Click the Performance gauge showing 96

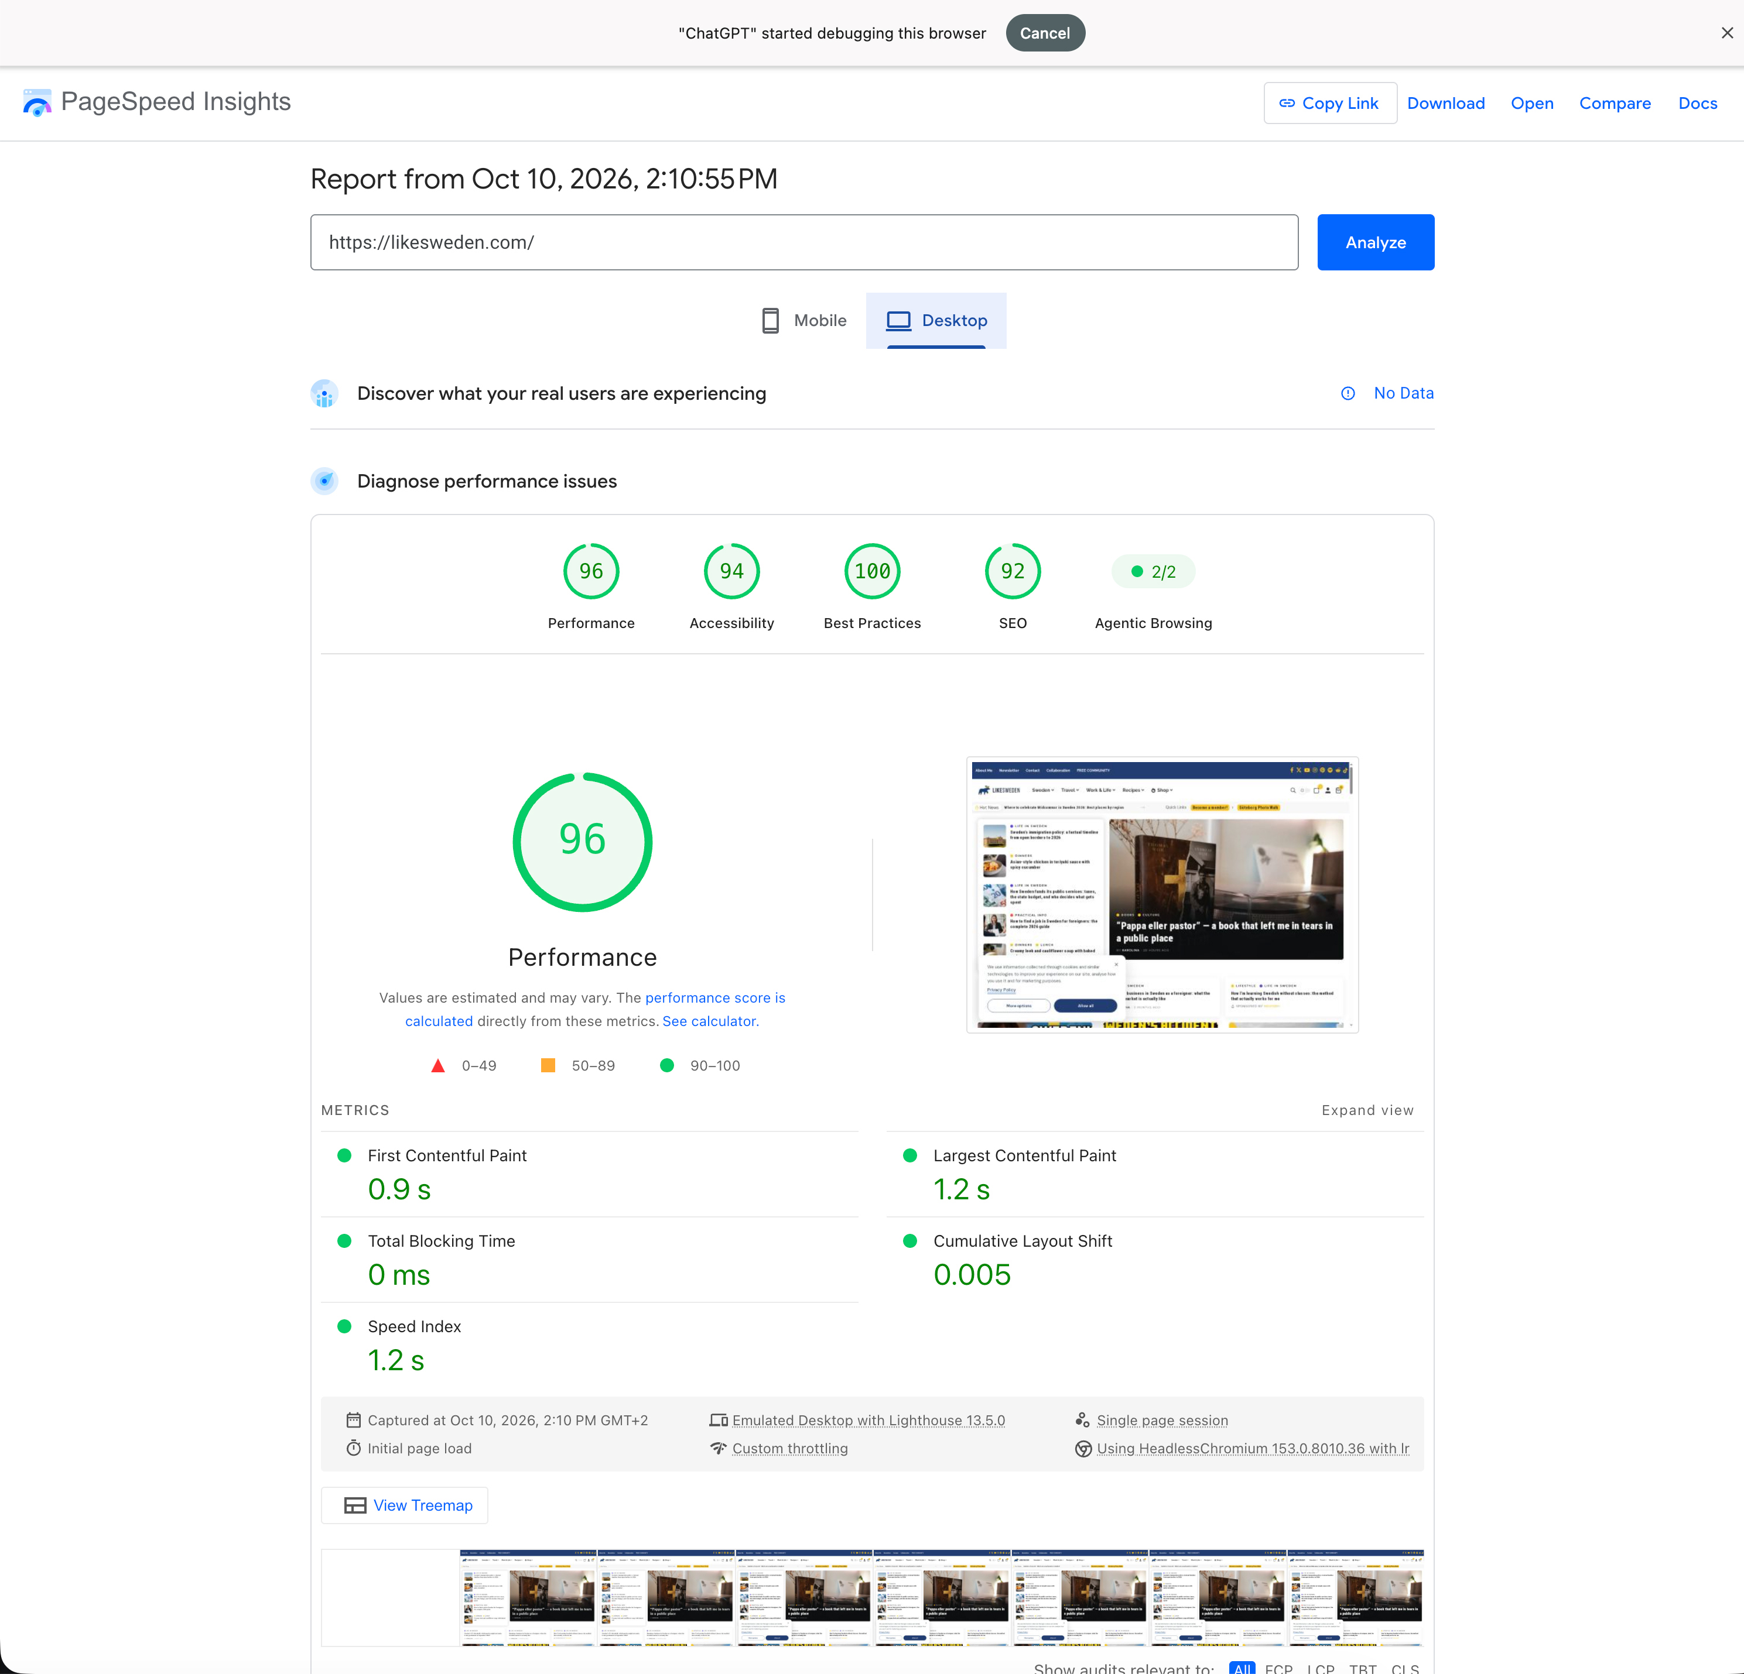pyautogui.click(x=591, y=571)
